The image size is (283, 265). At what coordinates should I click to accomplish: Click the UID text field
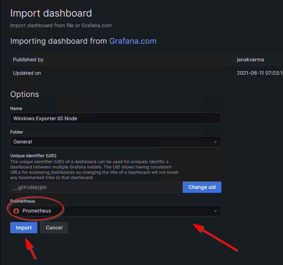(96, 187)
